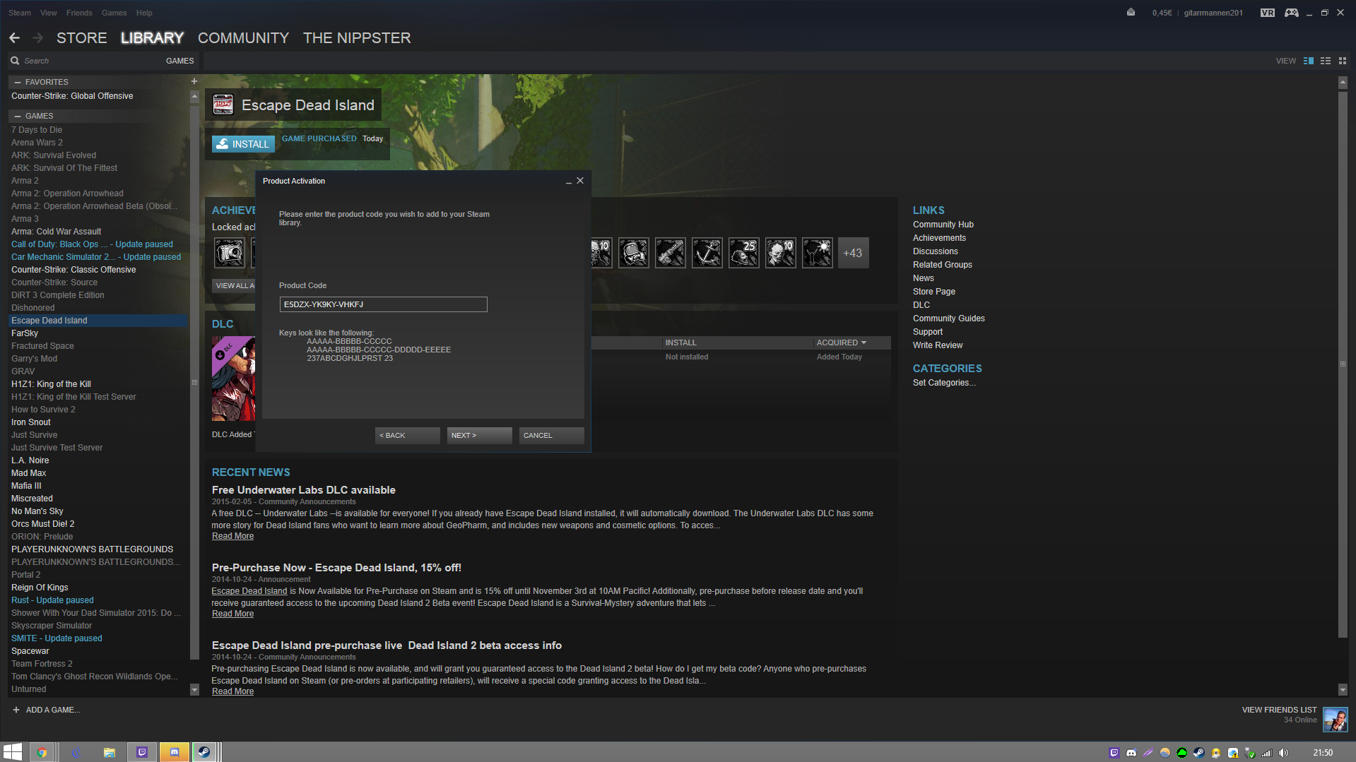Click CANCEL in Product Activation dialog

(552, 435)
